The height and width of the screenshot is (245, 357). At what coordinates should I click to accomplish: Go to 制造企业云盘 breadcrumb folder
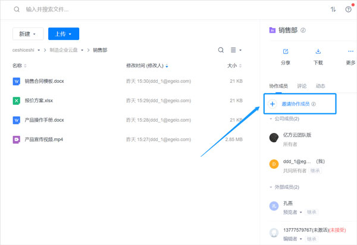[64, 50]
